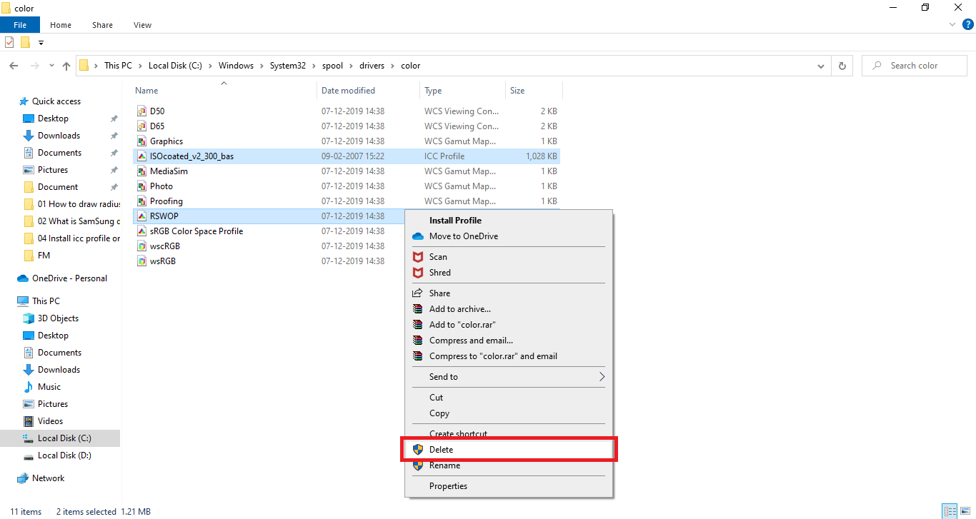
Task: Click Local Disk (C:) in address path
Action: point(175,66)
